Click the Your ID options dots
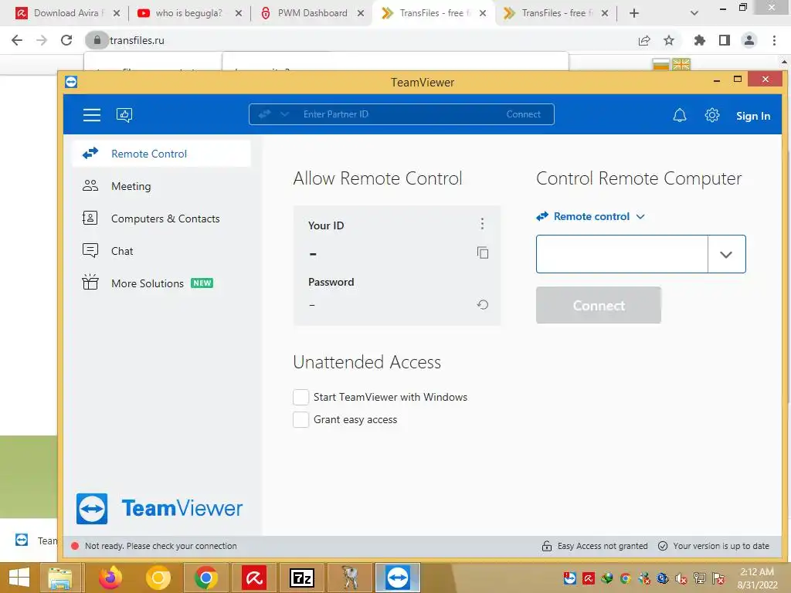791x593 pixels. pyautogui.click(x=482, y=223)
